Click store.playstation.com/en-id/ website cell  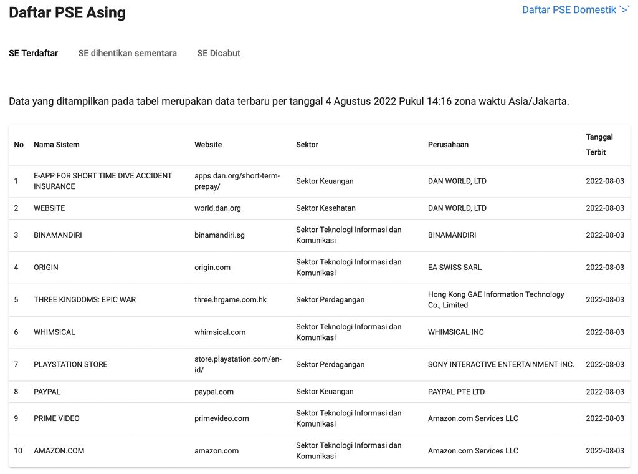pos(238,364)
